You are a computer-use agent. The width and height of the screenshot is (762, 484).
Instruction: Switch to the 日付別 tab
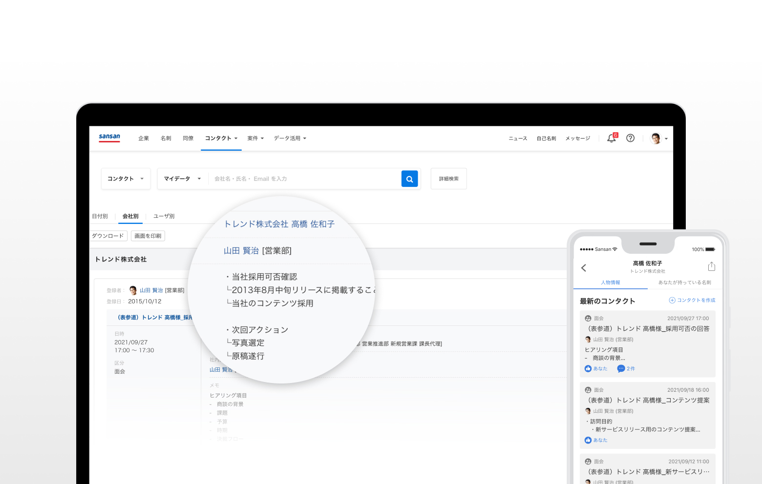click(100, 216)
